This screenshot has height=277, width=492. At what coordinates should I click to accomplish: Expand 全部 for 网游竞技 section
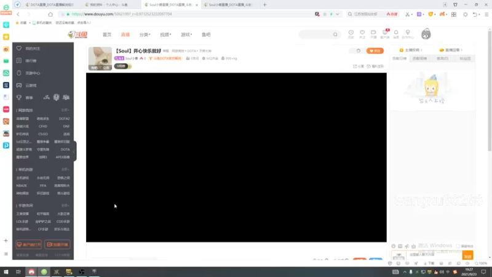(x=65, y=110)
